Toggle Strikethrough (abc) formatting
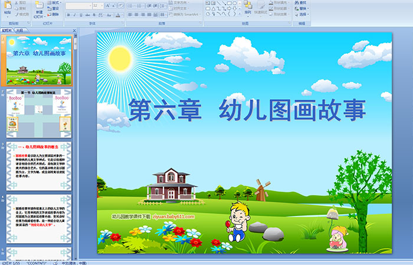413x265 pixels. pos(87,15)
